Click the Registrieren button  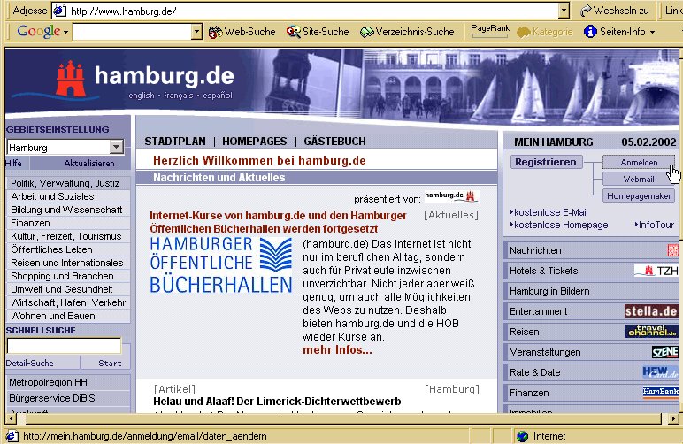point(545,162)
